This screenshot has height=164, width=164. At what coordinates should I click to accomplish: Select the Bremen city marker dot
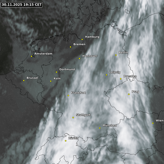[x=70, y=47]
